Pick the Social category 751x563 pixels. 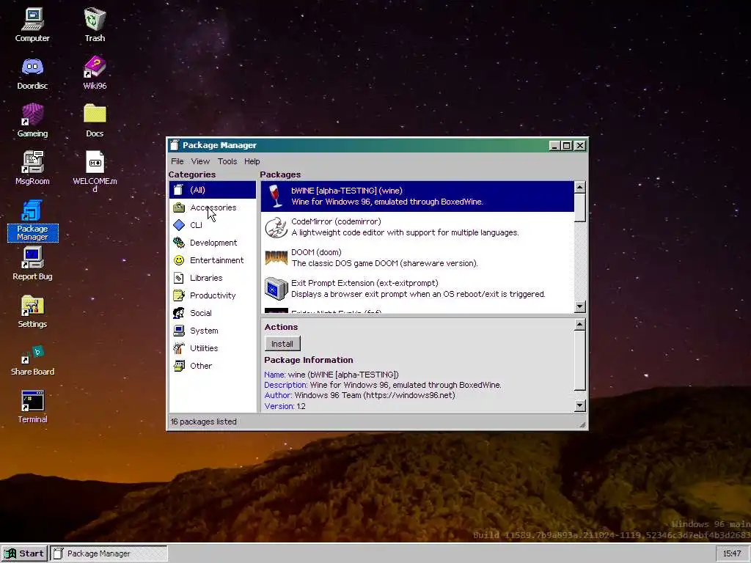pos(213,313)
